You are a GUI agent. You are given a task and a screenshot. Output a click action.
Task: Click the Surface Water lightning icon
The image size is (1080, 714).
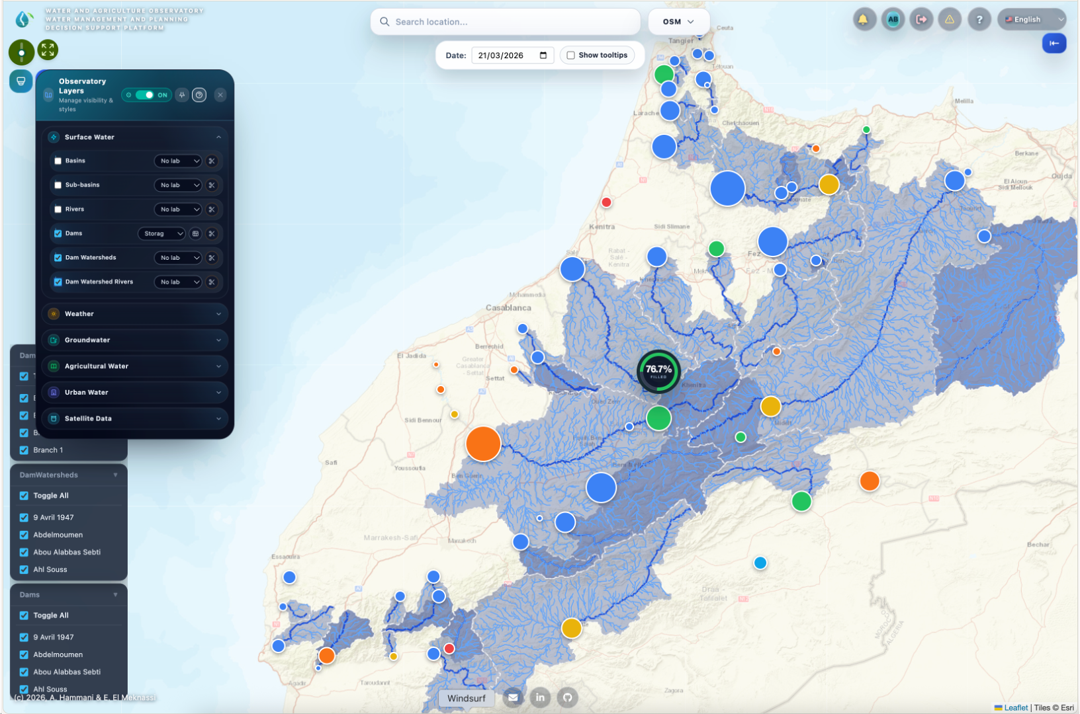53,137
